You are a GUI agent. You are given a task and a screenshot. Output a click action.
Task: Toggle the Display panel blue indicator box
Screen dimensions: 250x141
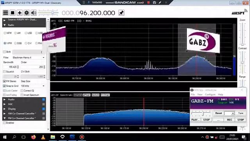tap(43, 109)
